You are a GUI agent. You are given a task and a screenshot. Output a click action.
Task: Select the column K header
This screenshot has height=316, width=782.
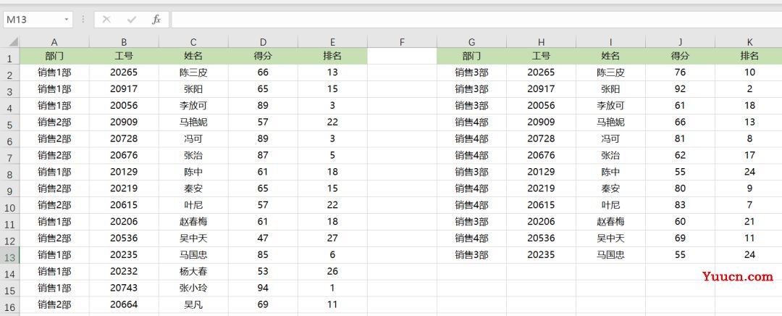(x=749, y=42)
